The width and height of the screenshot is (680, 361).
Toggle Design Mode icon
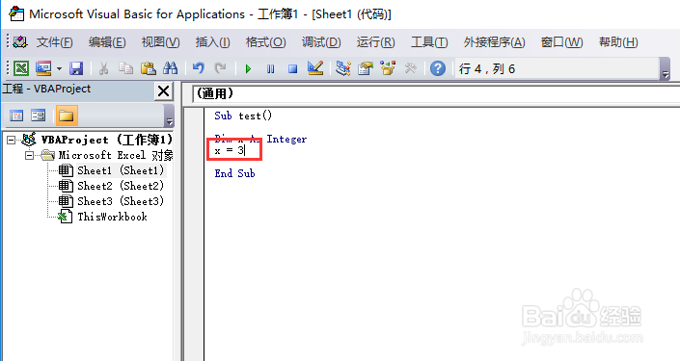click(x=315, y=68)
